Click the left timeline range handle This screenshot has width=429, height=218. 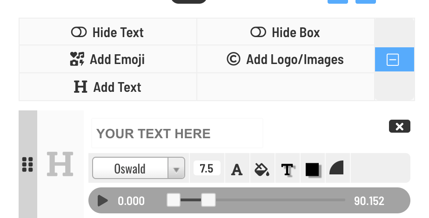click(174, 200)
